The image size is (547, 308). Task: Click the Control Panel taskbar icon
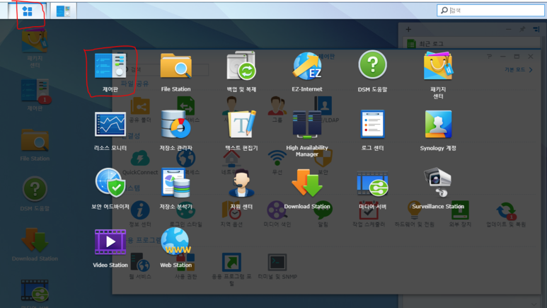(x=63, y=11)
